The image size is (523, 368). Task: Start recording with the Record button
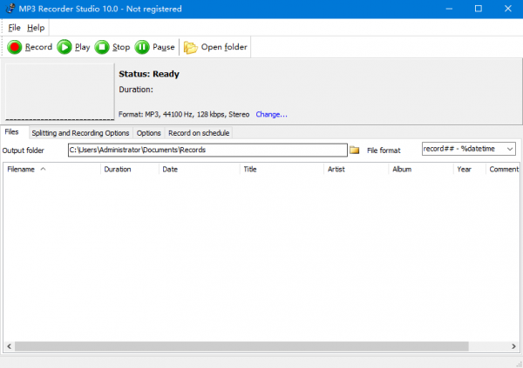pos(30,47)
